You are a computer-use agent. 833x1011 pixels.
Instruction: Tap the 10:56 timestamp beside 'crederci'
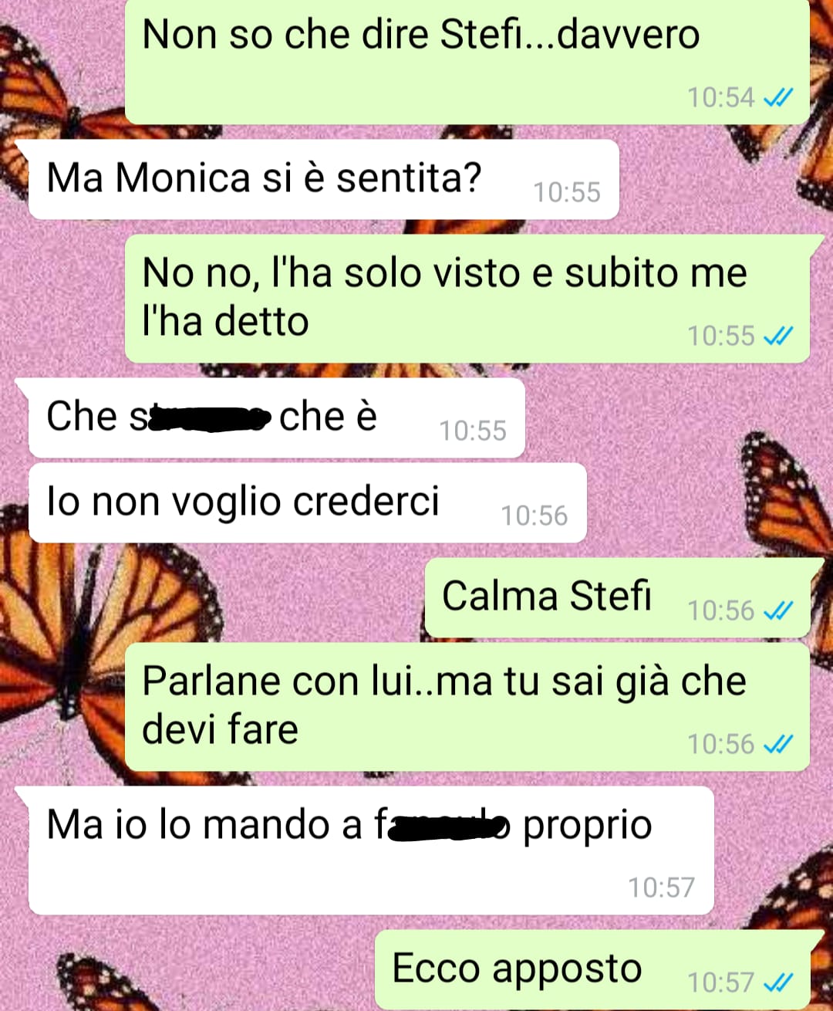tap(535, 516)
